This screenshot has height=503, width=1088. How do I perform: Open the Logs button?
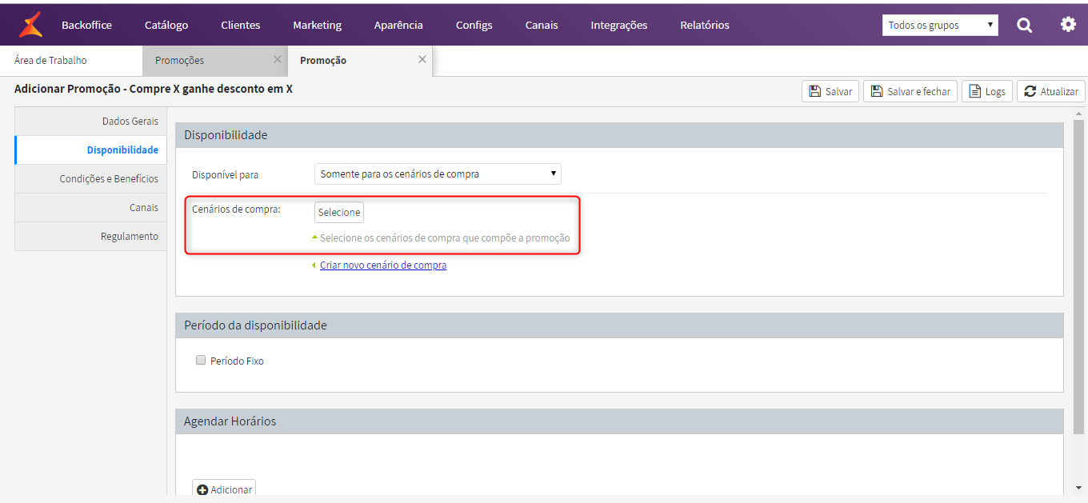(987, 91)
